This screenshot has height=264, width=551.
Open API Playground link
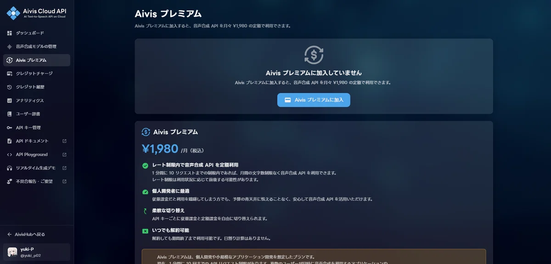tap(37, 155)
